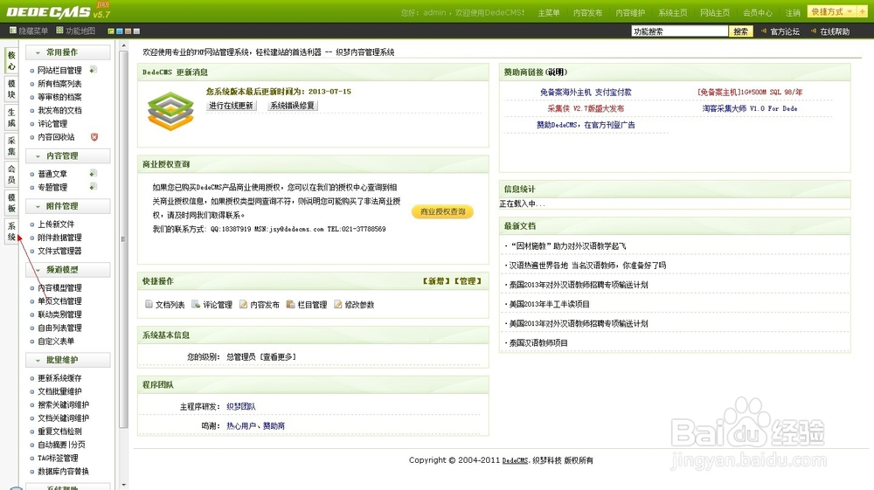
Task: Collapse the 常用操作 menu section
Action: (x=68, y=52)
